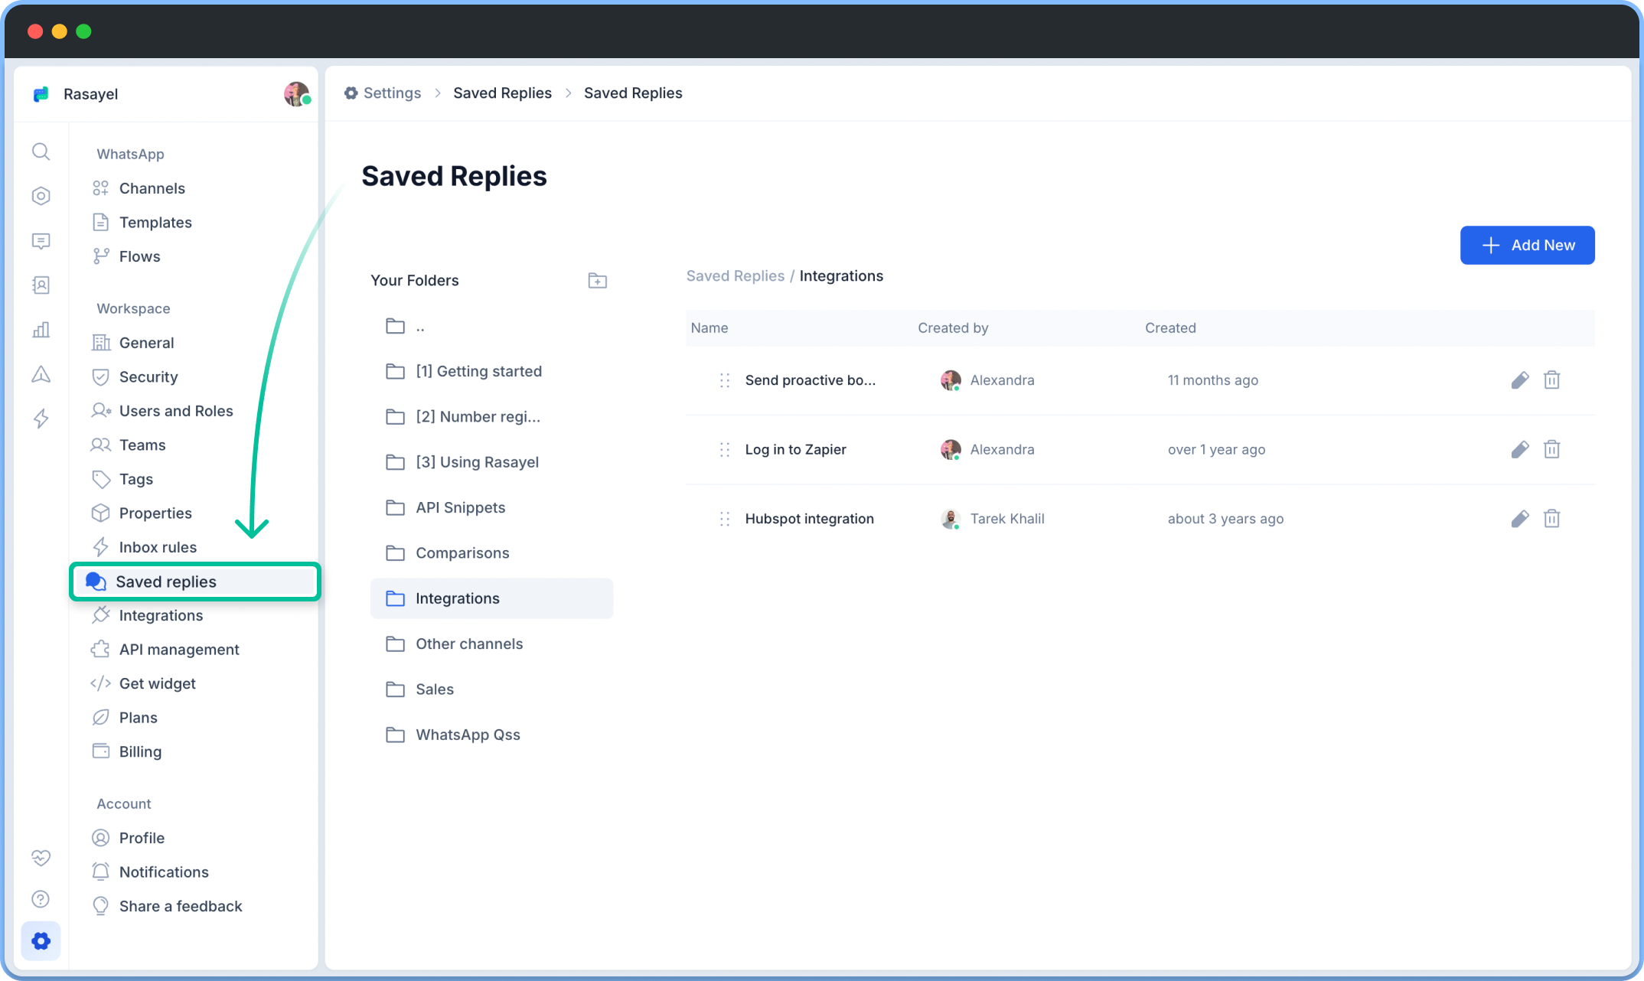
Task: Open the help question mark icon
Action: [41, 899]
